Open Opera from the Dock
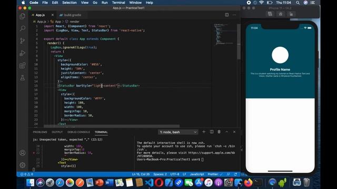 coord(159,183)
